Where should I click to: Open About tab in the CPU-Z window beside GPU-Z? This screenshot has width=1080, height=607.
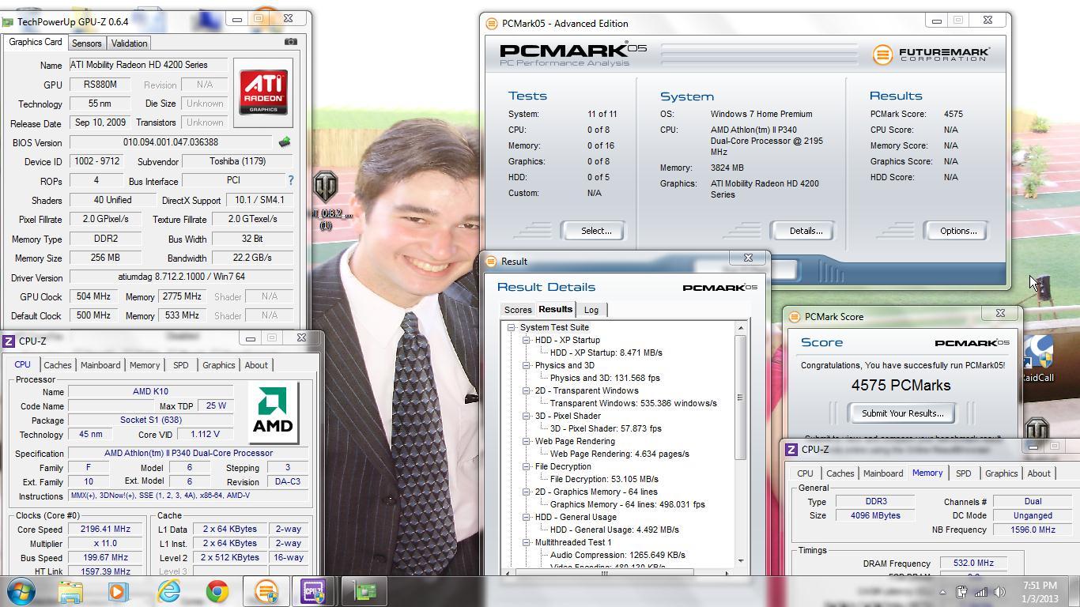[x=256, y=365]
